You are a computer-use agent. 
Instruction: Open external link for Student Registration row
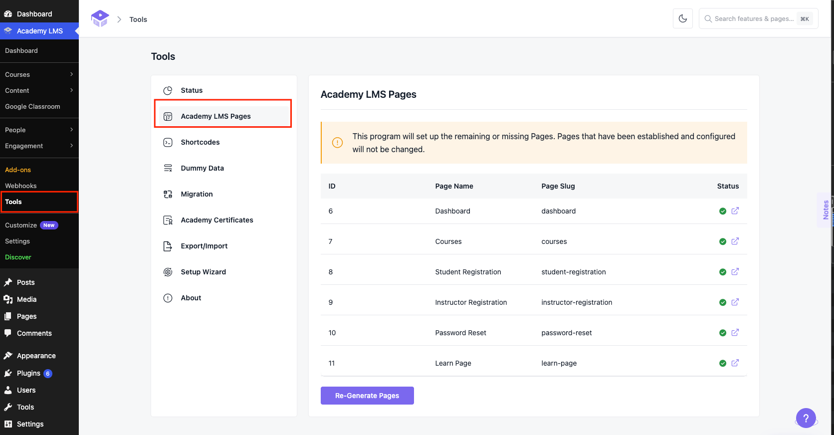735,272
